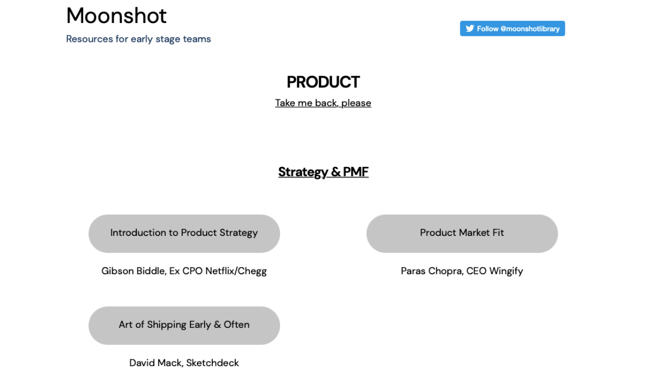Select the Gibson Biddle speaker credit text
The width and height of the screenshot is (648, 388).
click(x=184, y=271)
